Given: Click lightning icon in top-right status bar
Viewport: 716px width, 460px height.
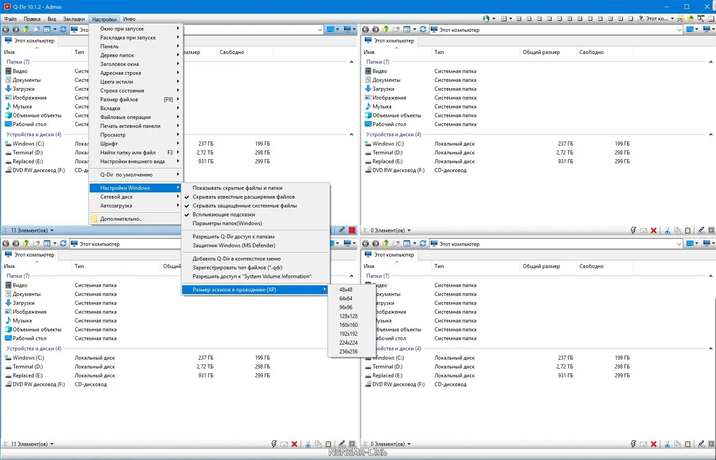Looking at the screenshot, I should [x=633, y=230].
